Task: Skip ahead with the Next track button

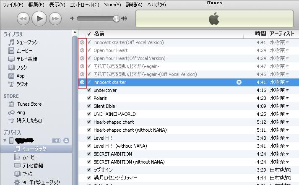Action: coord(55,19)
